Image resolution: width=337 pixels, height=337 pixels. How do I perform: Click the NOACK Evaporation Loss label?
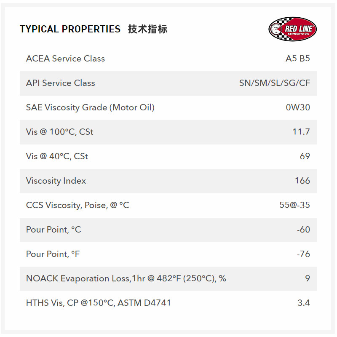click(126, 278)
